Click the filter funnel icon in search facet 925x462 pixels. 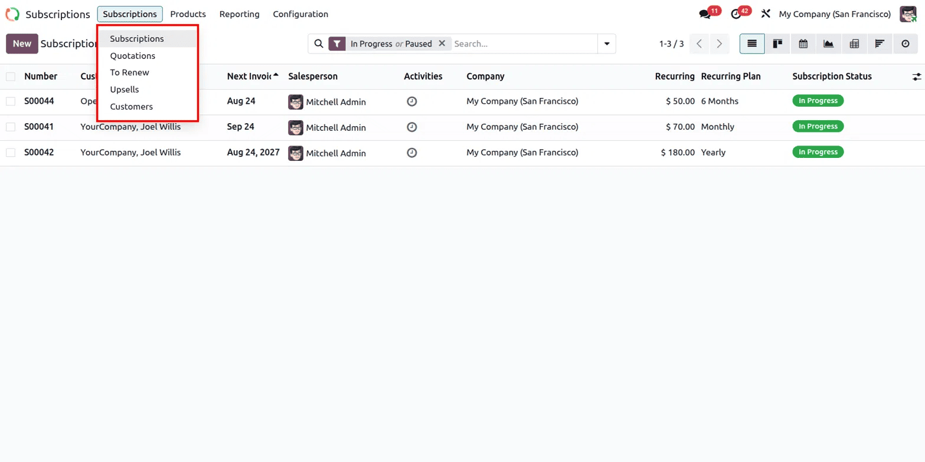coord(336,44)
